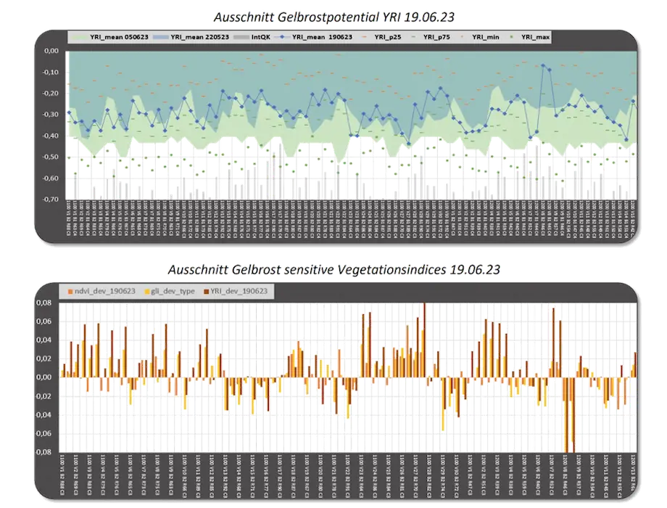The image size is (667, 508).
Task: Select the Gelbrostpotential YRI chart title
Action: click(x=333, y=17)
